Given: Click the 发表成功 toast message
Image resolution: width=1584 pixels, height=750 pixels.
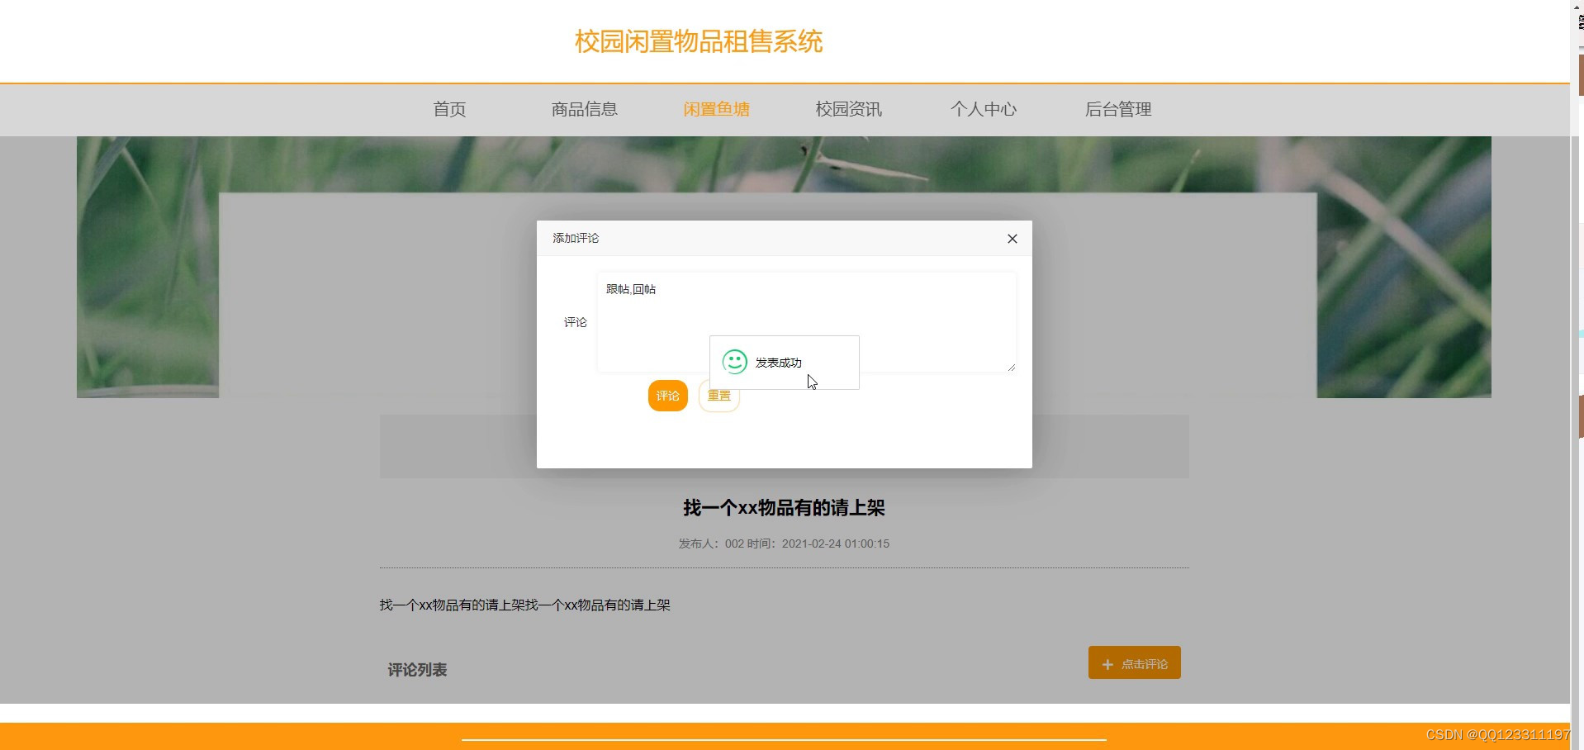Looking at the screenshot, I should coord(777,362).
